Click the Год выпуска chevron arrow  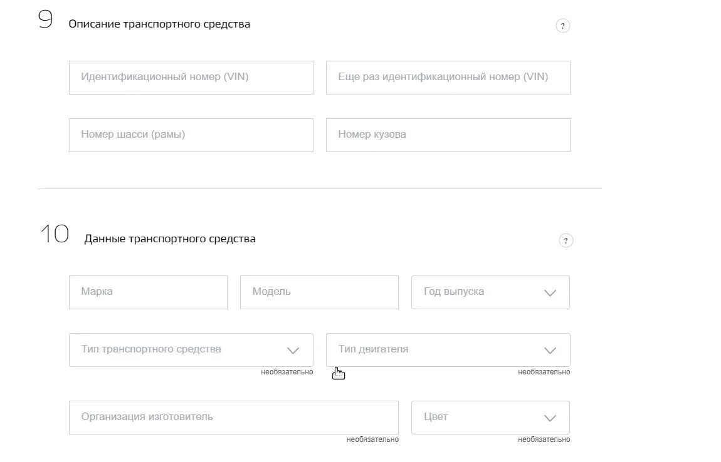[550, 292]
